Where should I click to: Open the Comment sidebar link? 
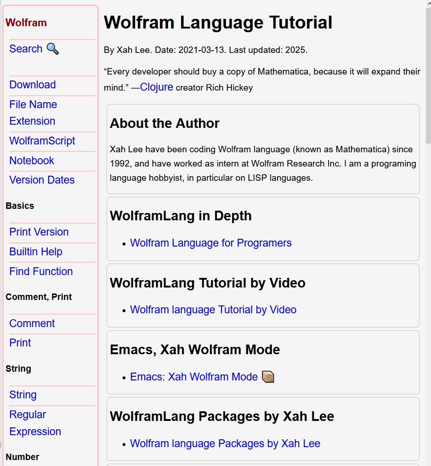coord(32,323)
